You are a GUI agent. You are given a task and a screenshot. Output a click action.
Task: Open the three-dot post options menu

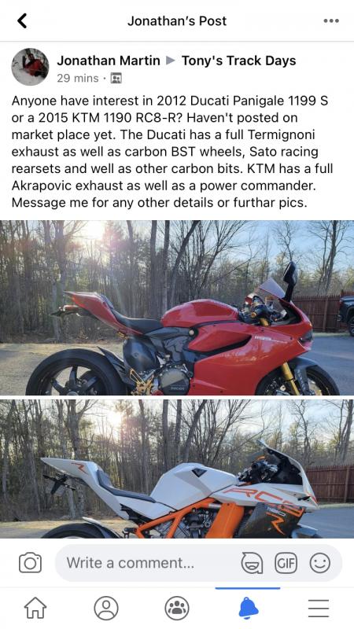pyautogui.click(x=331, y=21)
